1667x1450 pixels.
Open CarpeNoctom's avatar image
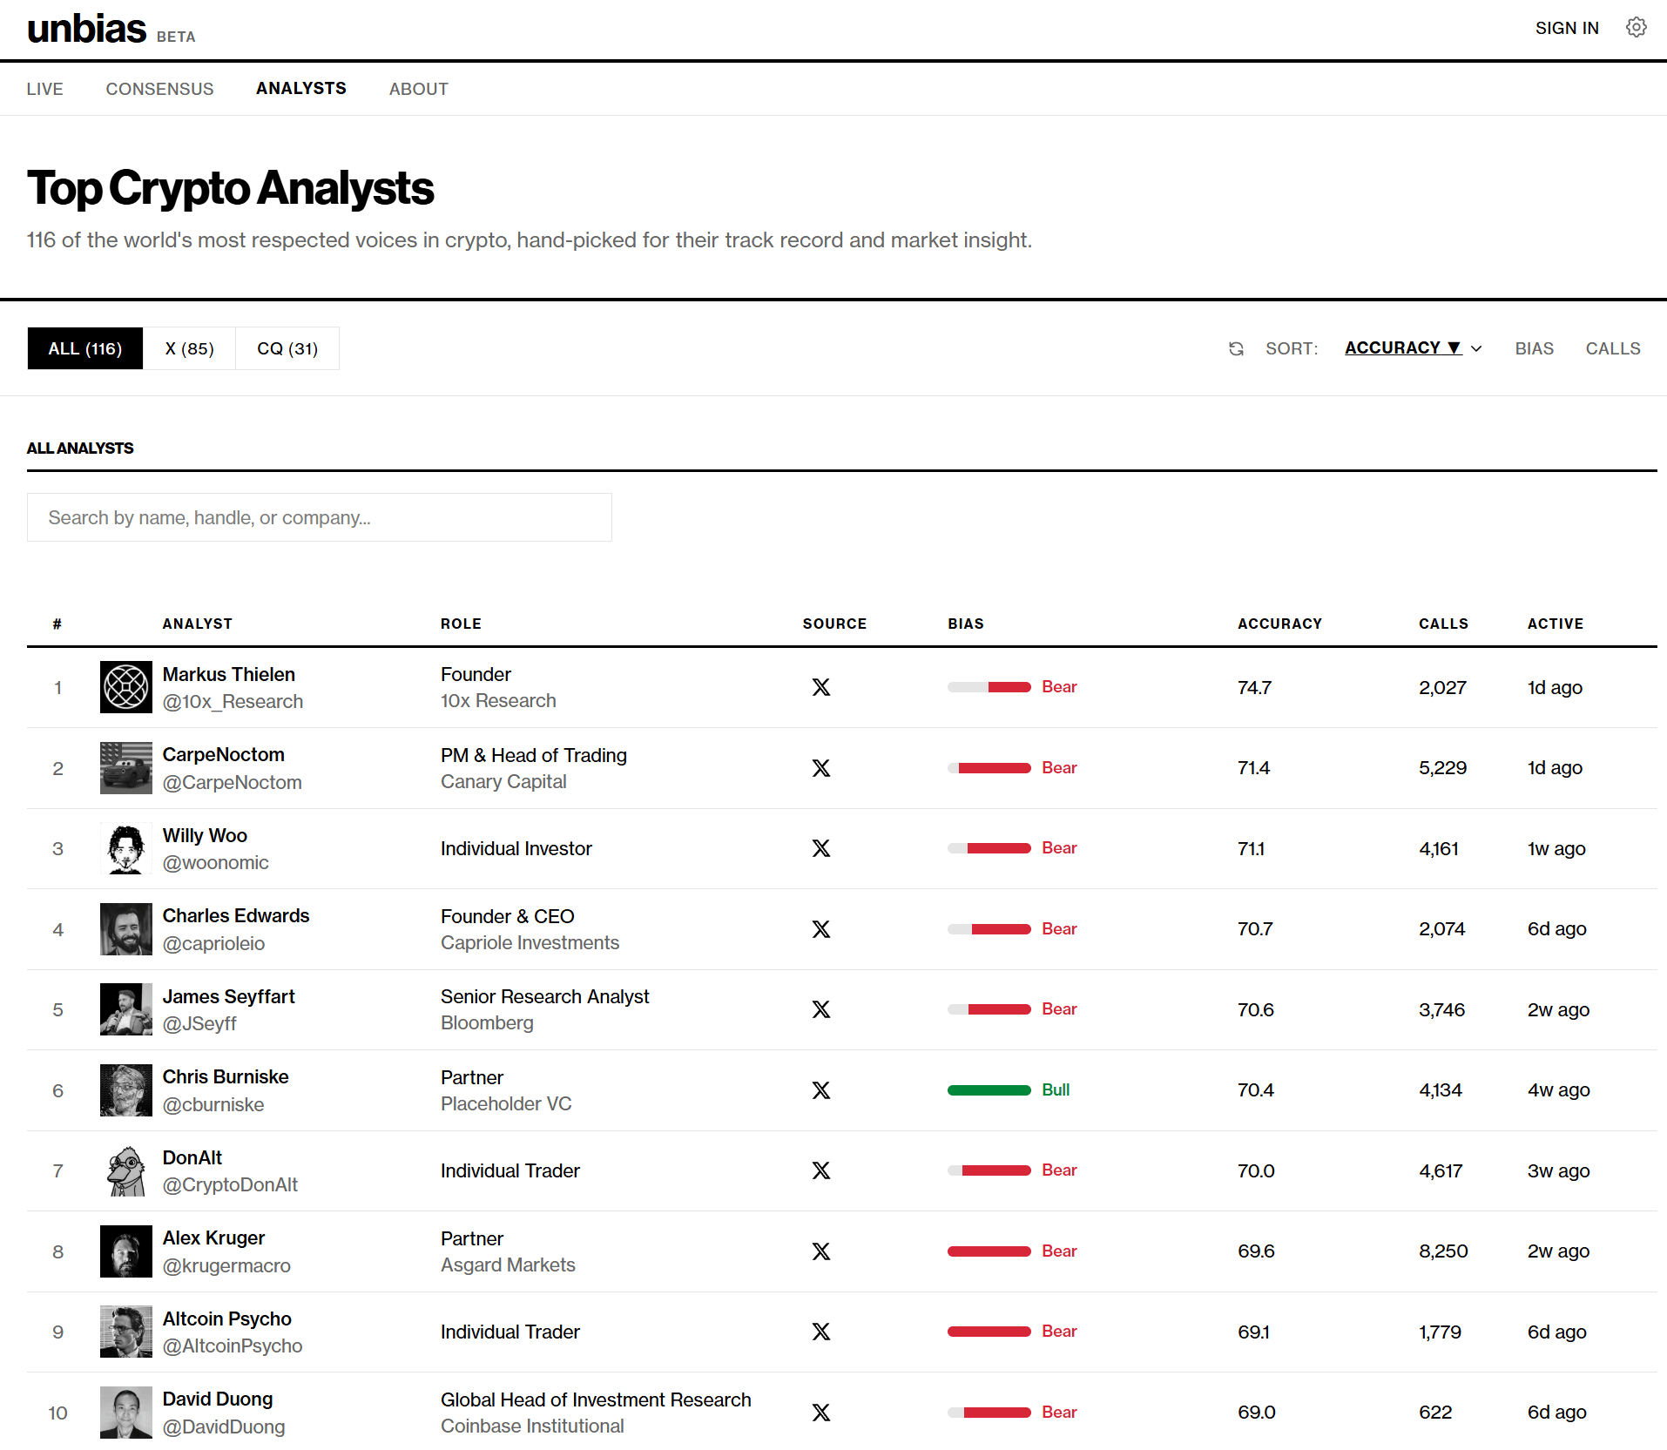pyautogui.click(x=126, y=768)
